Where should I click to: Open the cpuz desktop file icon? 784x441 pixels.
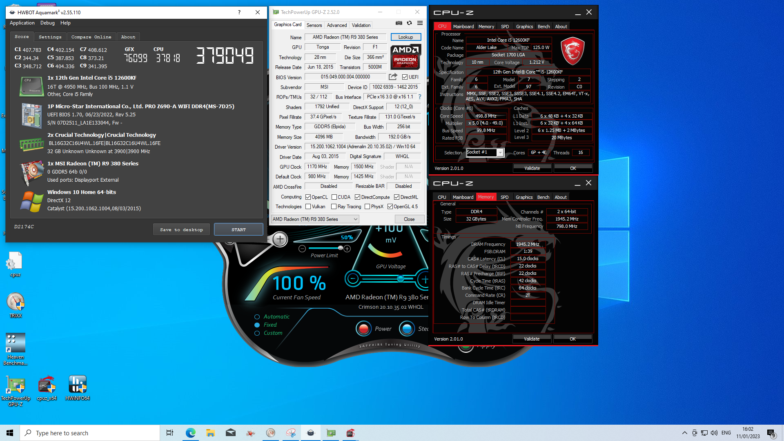click(16, 265)
